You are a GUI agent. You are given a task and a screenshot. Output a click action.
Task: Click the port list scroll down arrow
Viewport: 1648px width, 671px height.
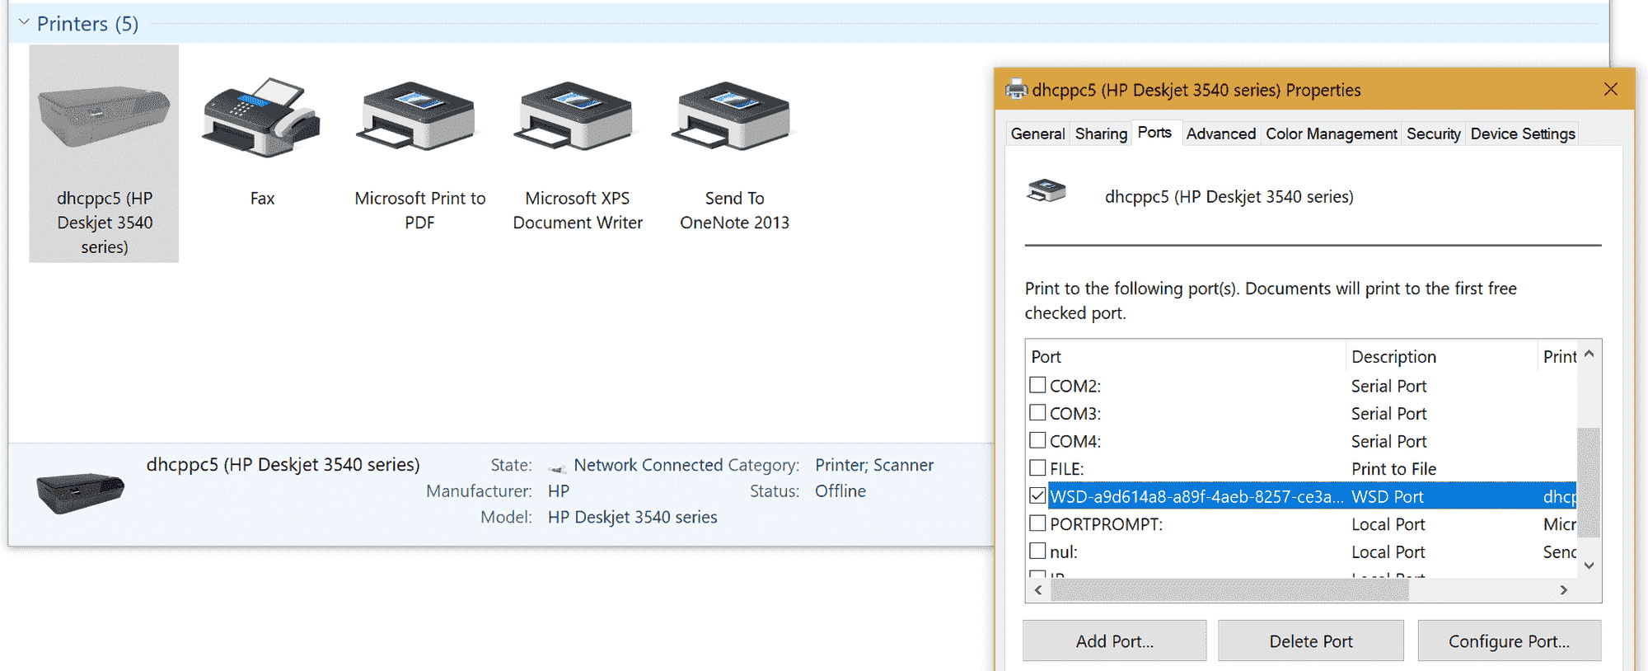(1589, 565)
